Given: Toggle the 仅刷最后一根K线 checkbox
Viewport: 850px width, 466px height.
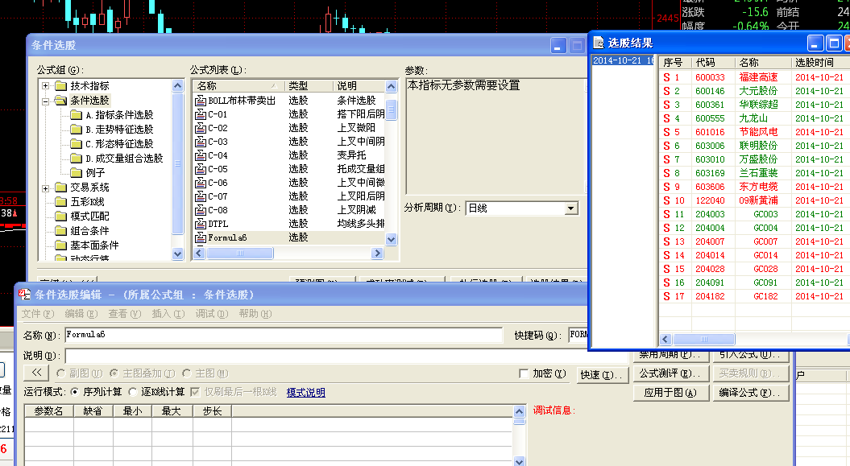Looking at the screenshot, I should [x=195, y=392].
